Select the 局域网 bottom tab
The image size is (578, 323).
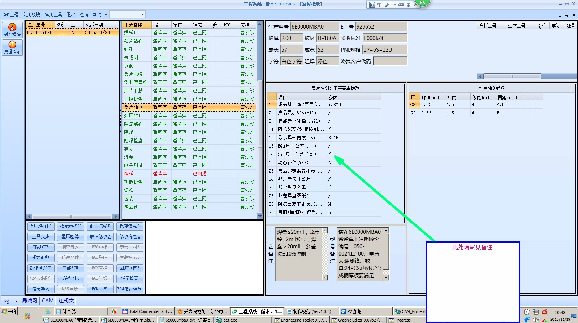(x=29, y=301)
